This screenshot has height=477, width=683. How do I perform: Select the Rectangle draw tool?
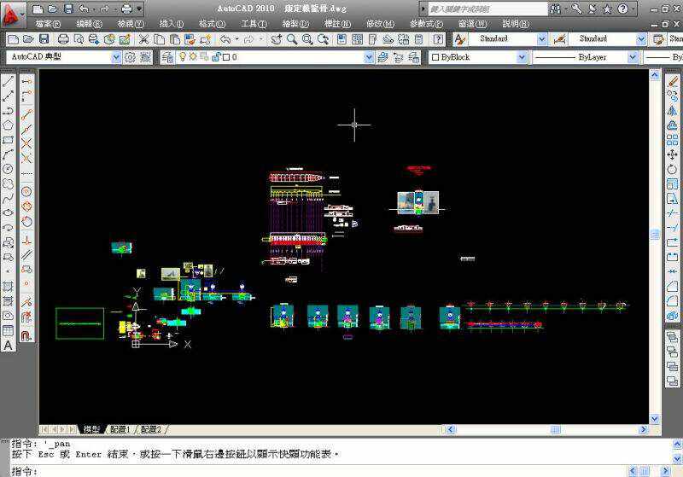coord(8,140)
